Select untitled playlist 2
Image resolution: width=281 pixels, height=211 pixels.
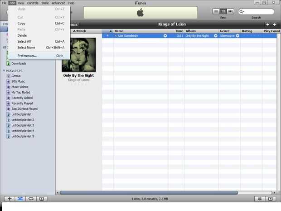(x=23, y=120)
